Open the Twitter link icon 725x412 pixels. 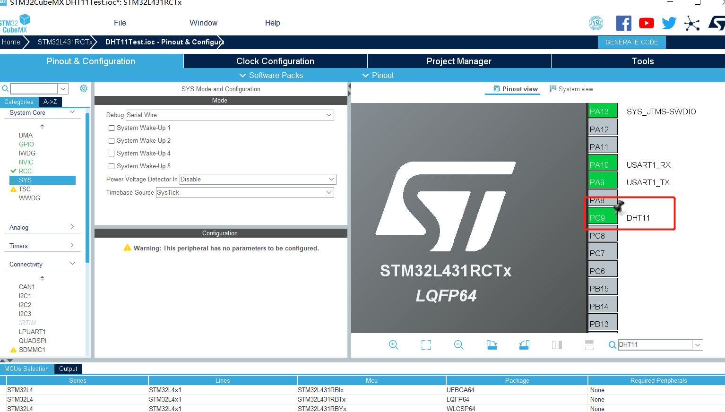pyautogui.click(x=669, y=22)
